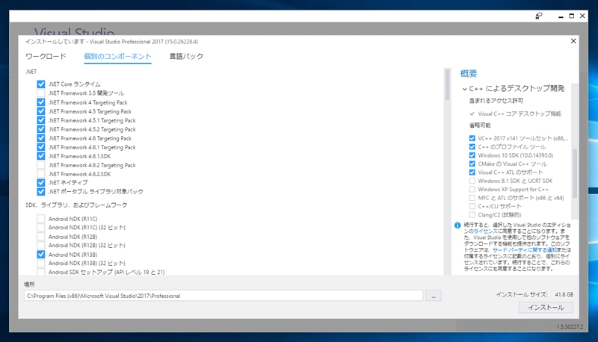The height and width of the screenshot is (342, 598).
Task: Uncheck C++ のプロファイル ツール in summary
Action: [472, 146]
